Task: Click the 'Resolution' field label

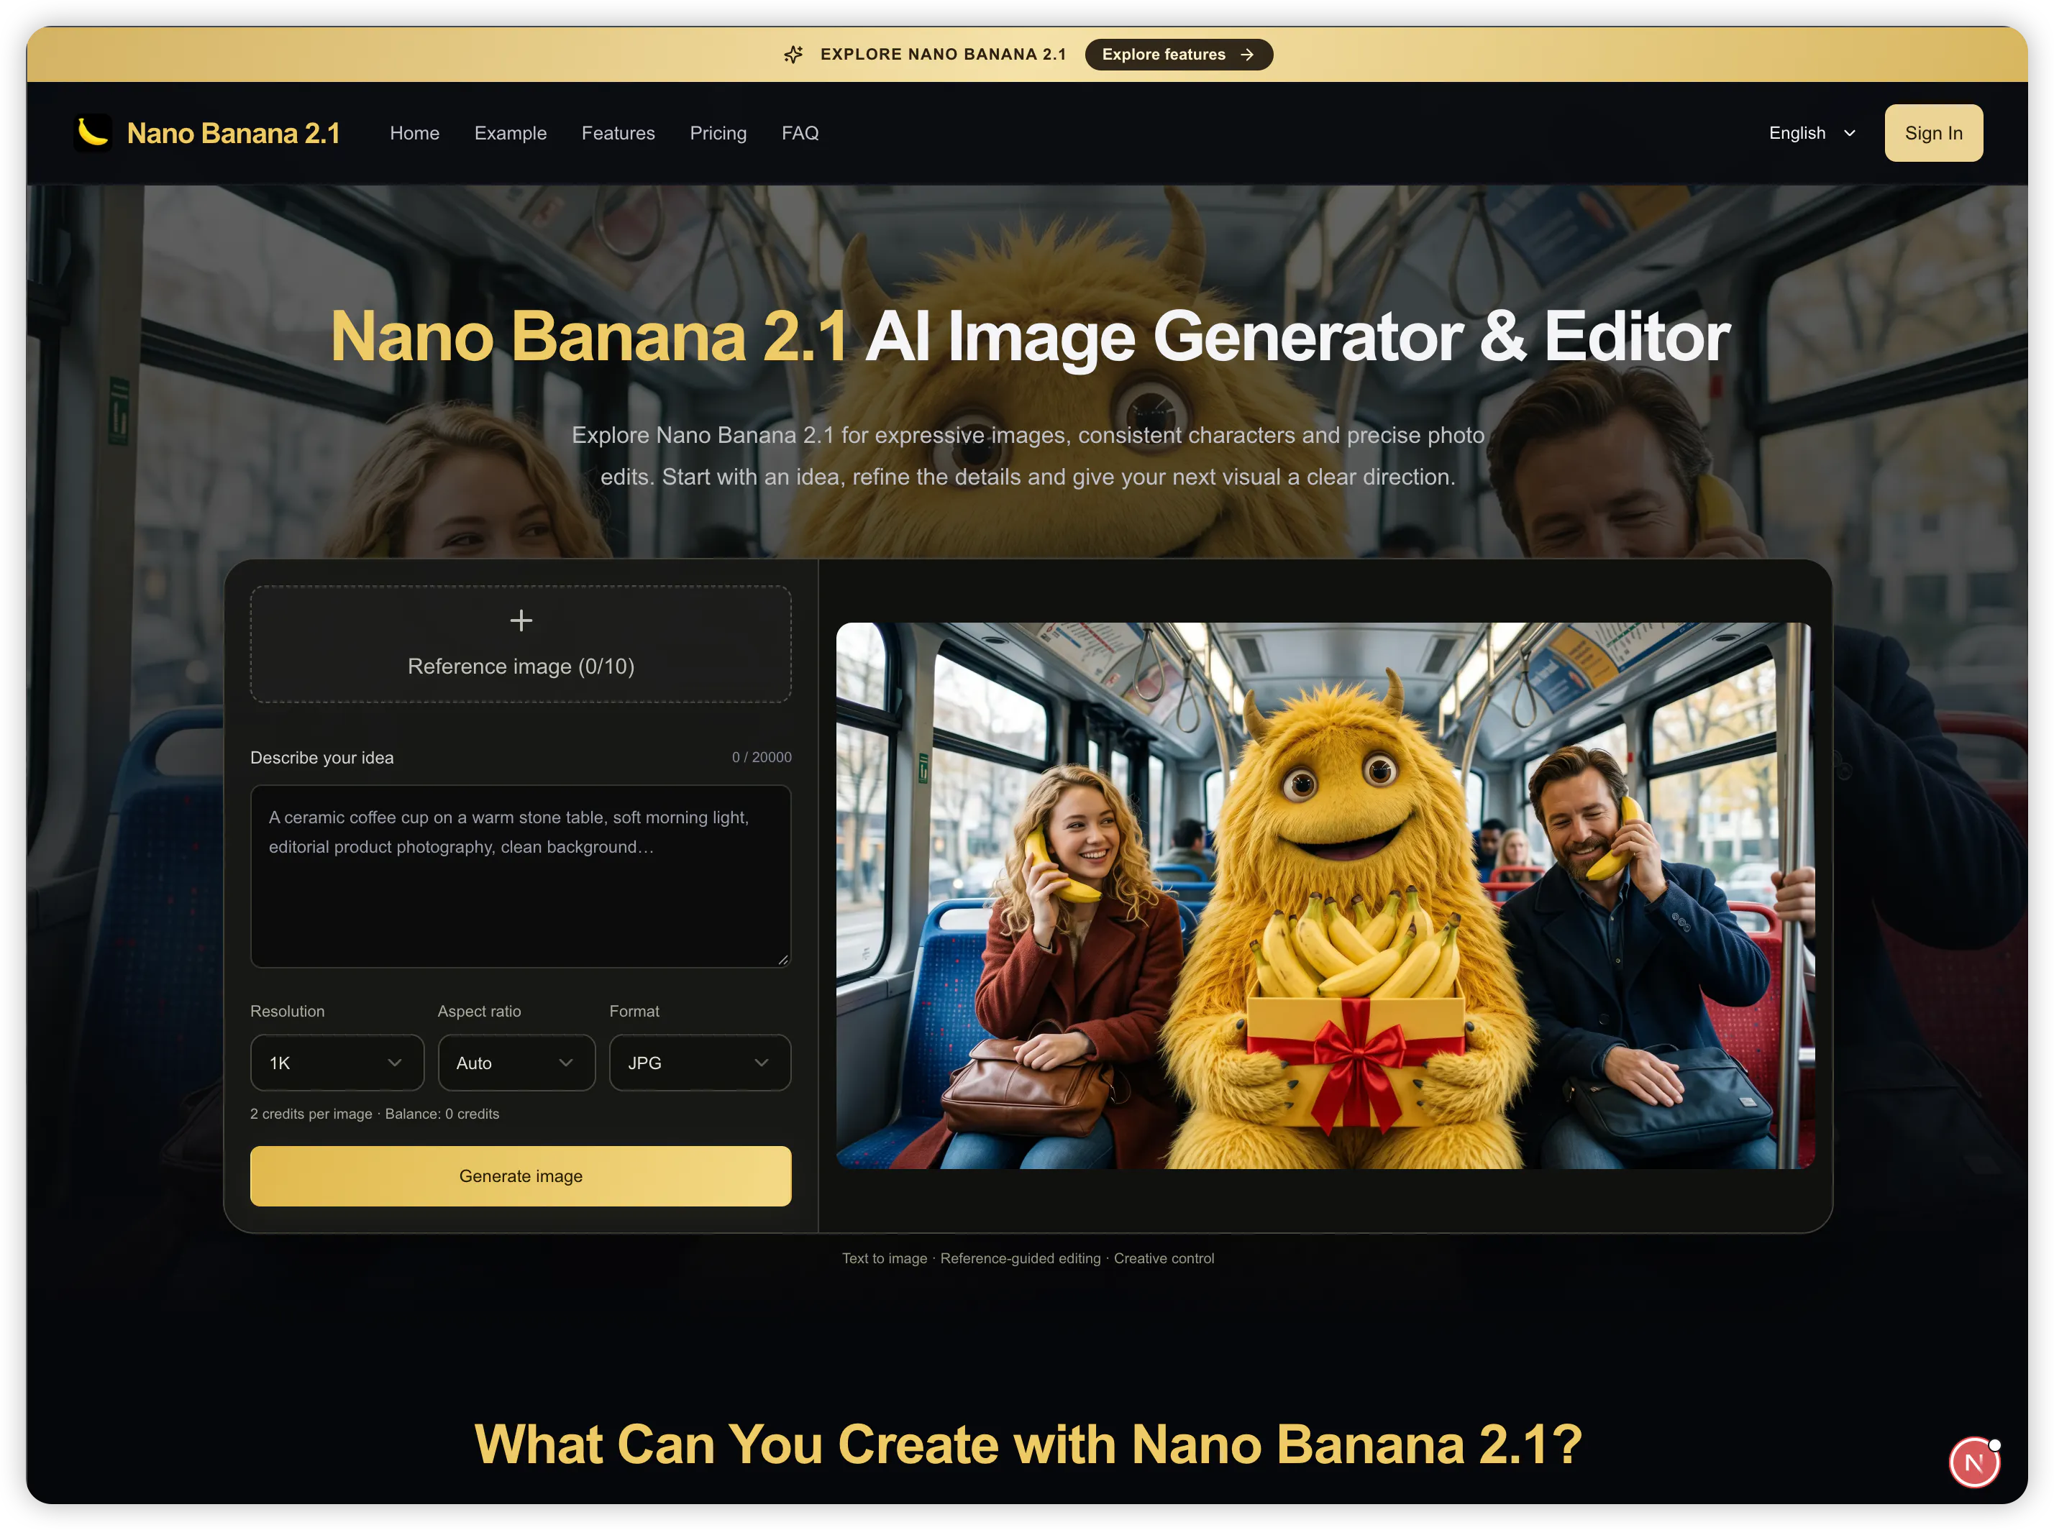Action: tap(287, 1012)
